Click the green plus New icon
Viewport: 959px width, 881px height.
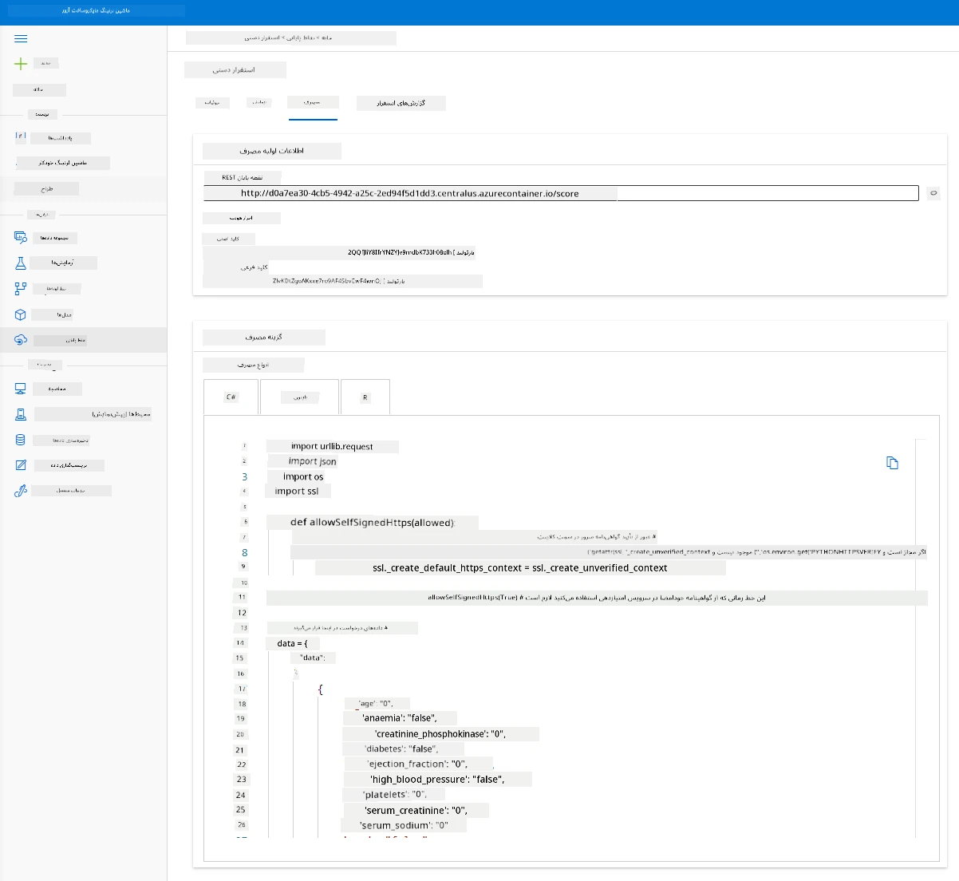pos(21,64)
